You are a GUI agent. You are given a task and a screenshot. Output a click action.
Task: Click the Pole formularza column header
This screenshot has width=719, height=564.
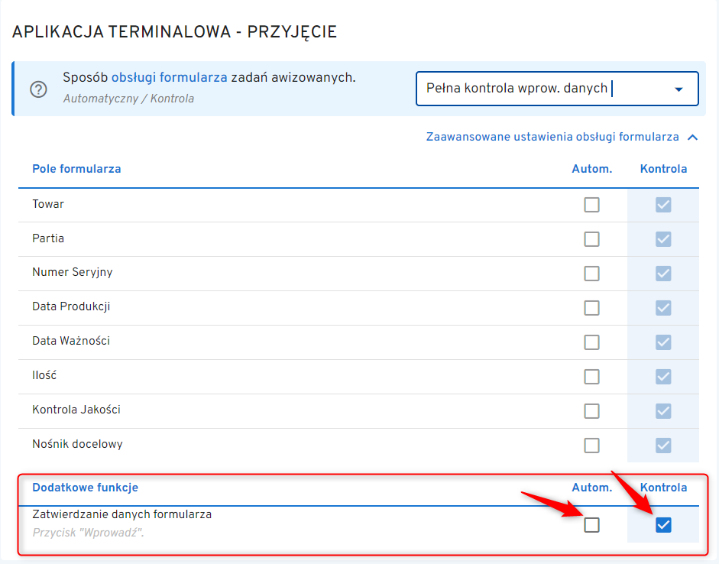tap(76, 169)
